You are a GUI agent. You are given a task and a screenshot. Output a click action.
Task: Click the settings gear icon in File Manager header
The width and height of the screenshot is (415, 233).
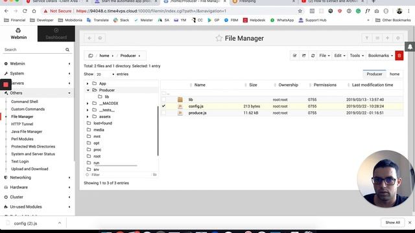[x=397, y=38]
